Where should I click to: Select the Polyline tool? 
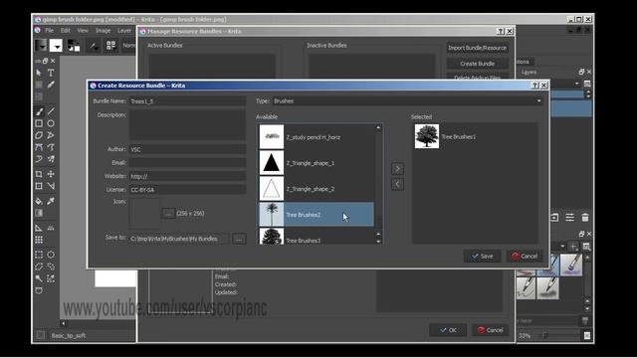(51, 135)
